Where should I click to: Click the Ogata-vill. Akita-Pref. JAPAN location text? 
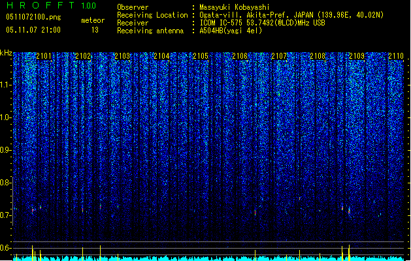[291, 15]
